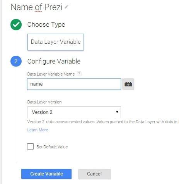Click the Cancel button
This screenshot has height=184, width=179.
point(94,174)
